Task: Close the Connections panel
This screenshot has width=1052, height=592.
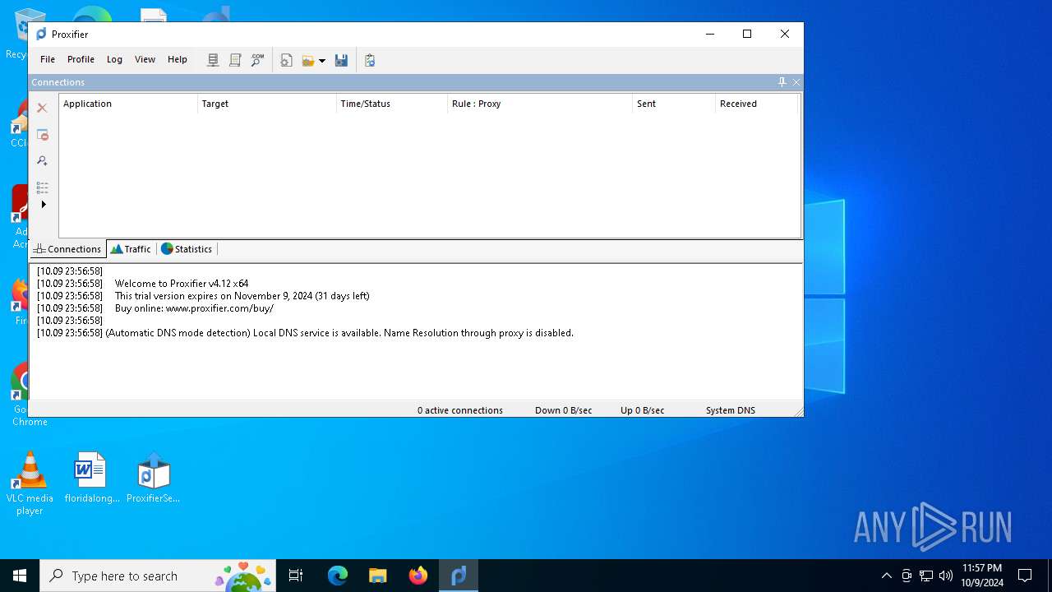Action: click(x=796, y=82)
